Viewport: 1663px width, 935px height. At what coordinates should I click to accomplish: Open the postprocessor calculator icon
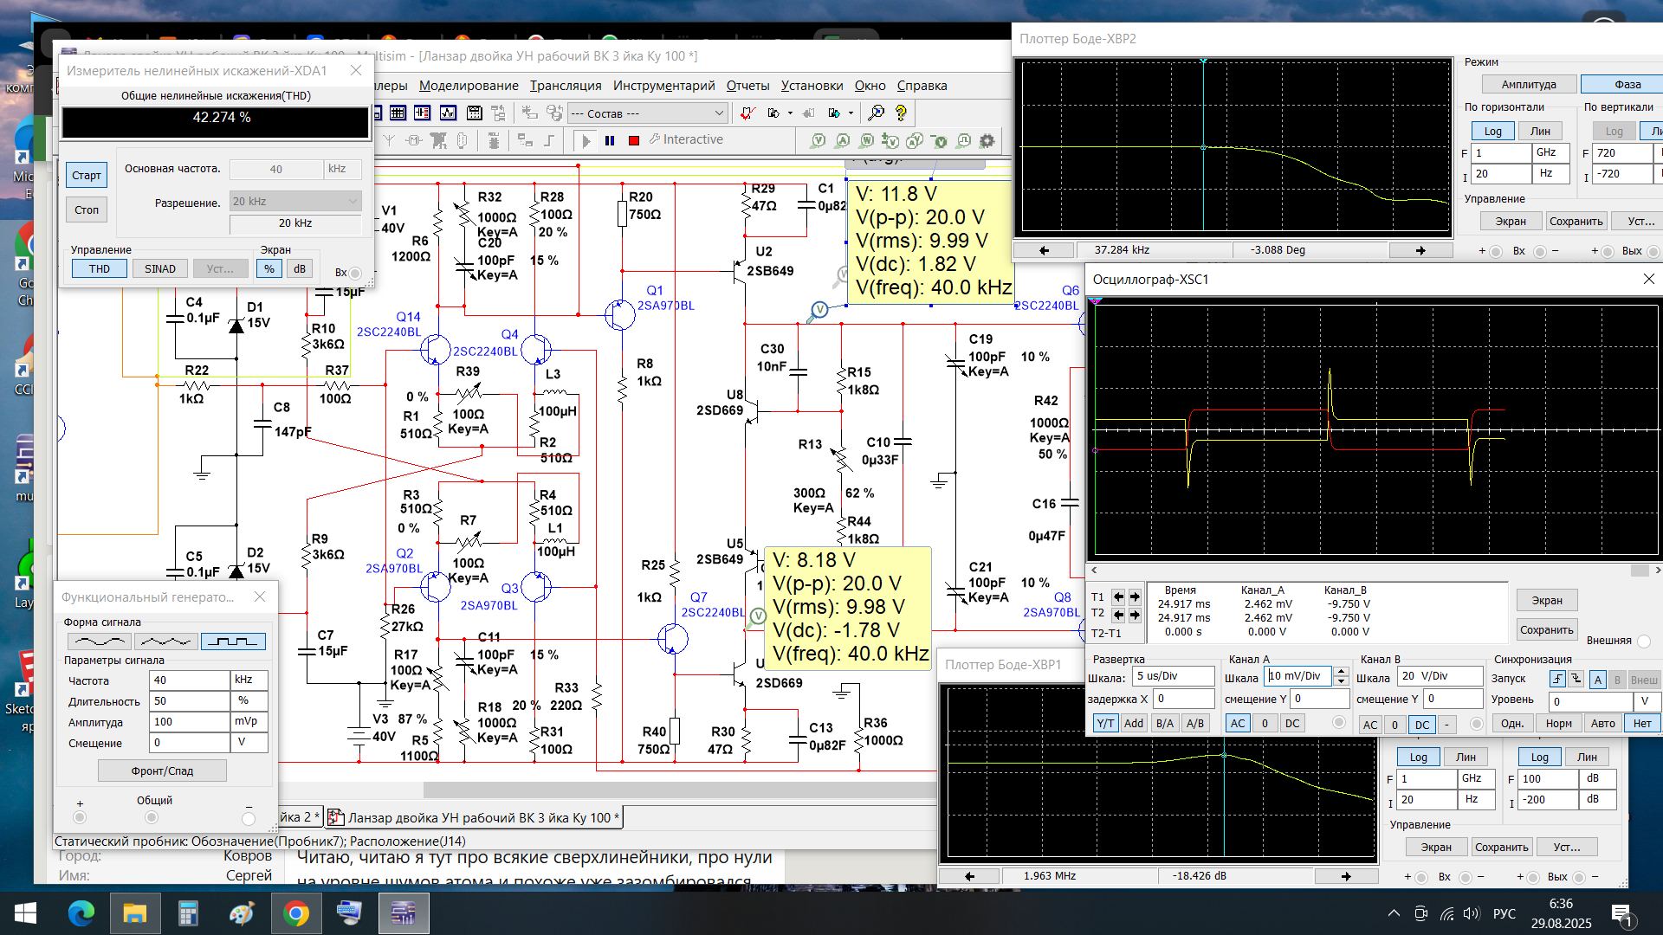click(x=474, y=113)
